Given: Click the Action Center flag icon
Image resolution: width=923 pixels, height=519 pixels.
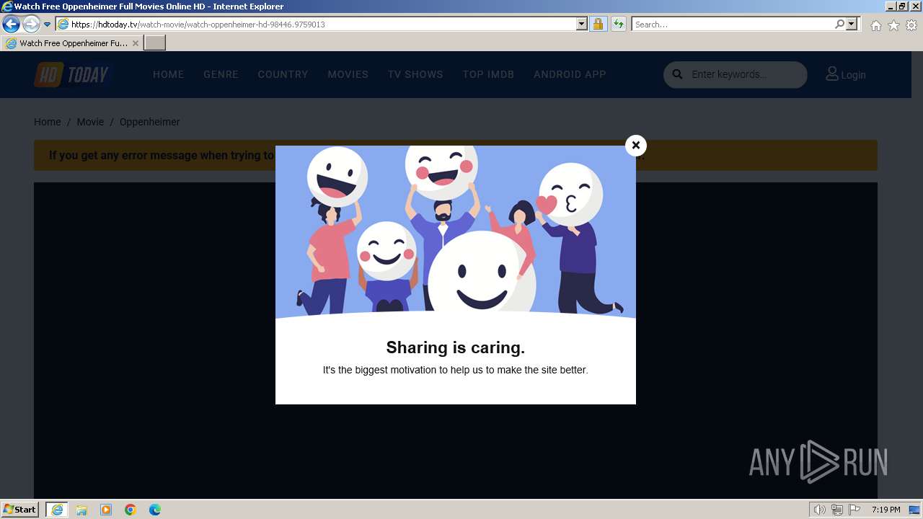Looking at the screenshot, I should point(854,510).
